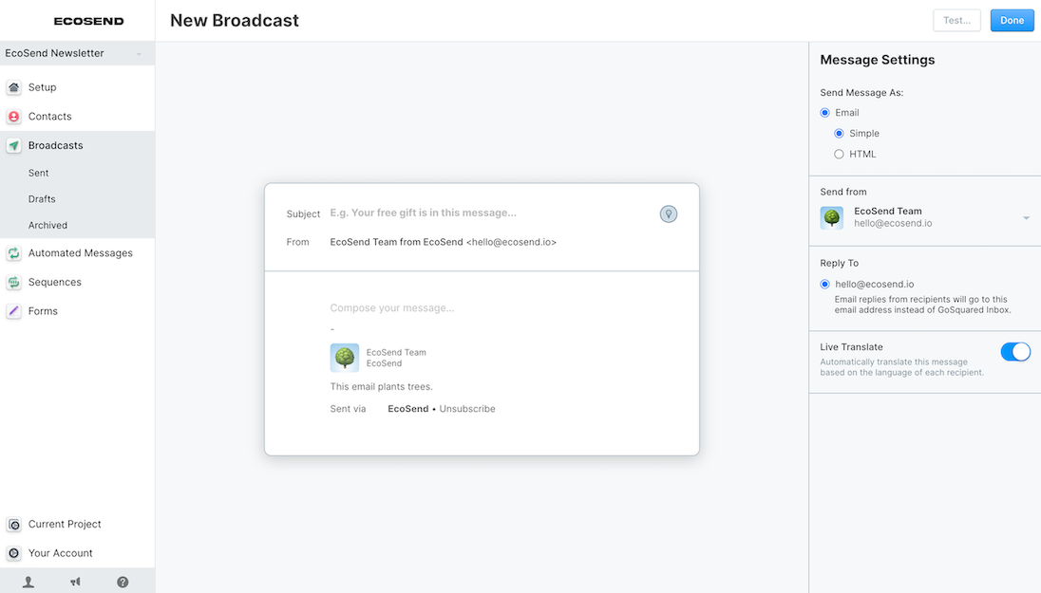Image resolution: width=1041 pixels, height=593 pixels.
Task: Click the Compose your message area
Action: (391, 307)
